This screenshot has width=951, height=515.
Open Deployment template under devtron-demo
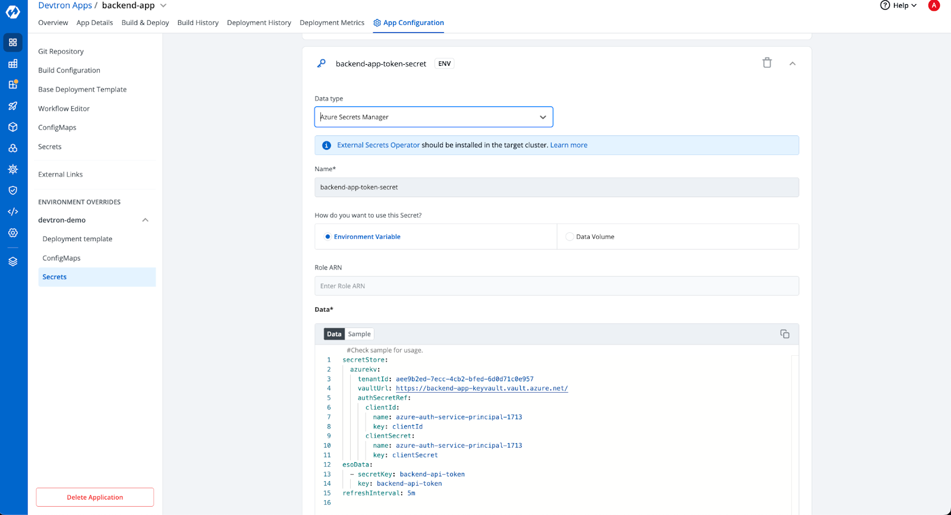[x=77, y=239]
